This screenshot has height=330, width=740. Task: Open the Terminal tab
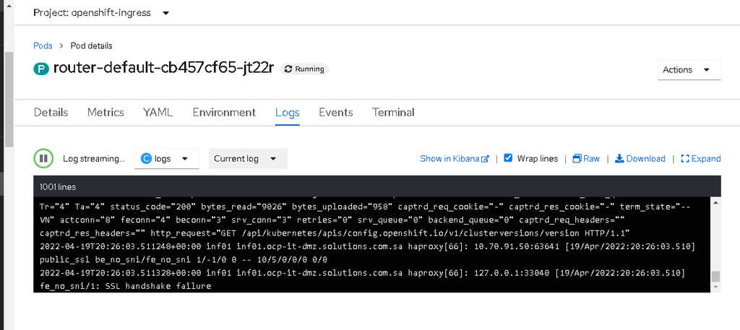pos(393,112)
